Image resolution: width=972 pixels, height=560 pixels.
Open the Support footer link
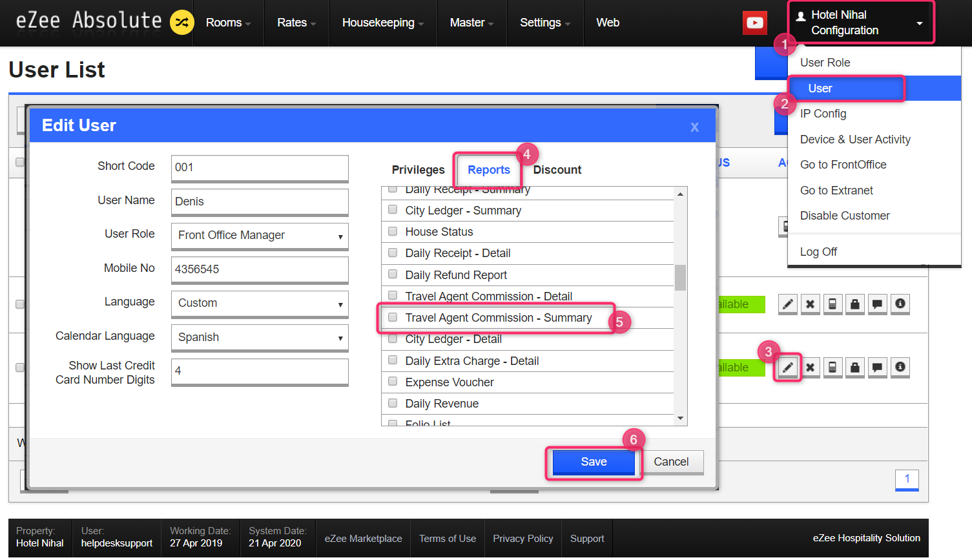coord(587,539)
